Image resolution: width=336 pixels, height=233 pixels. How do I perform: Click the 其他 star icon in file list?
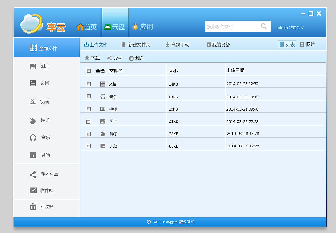pyautogui.click(x=103, y=146)
